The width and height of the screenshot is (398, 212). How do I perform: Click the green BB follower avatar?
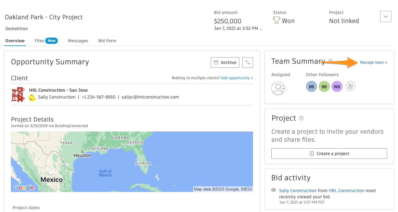pos(324,87)
